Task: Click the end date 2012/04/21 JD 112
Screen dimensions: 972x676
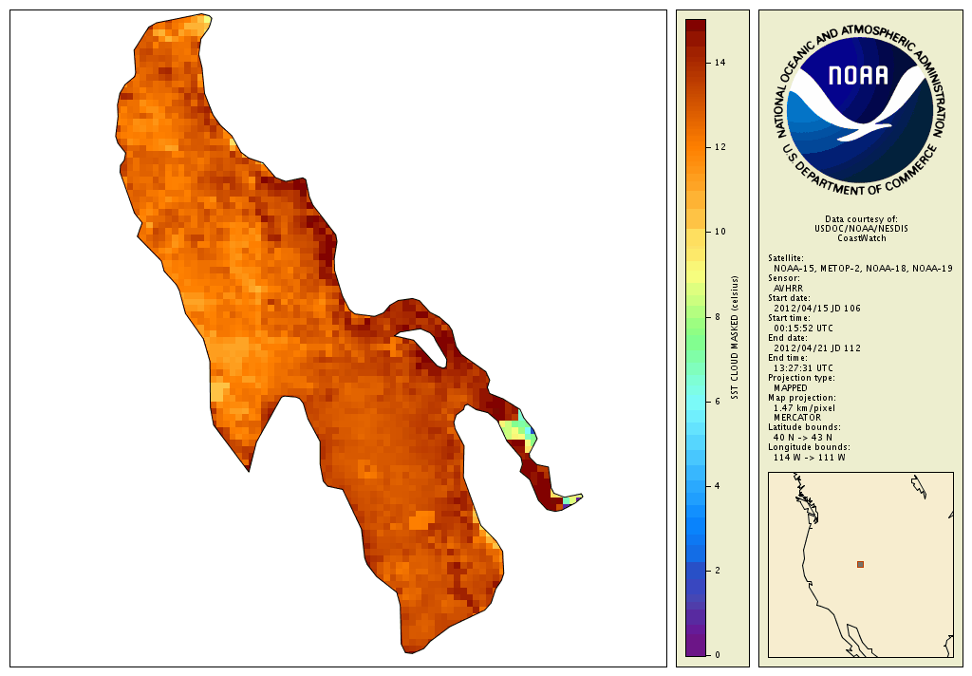Action: (x=817, y=347)
